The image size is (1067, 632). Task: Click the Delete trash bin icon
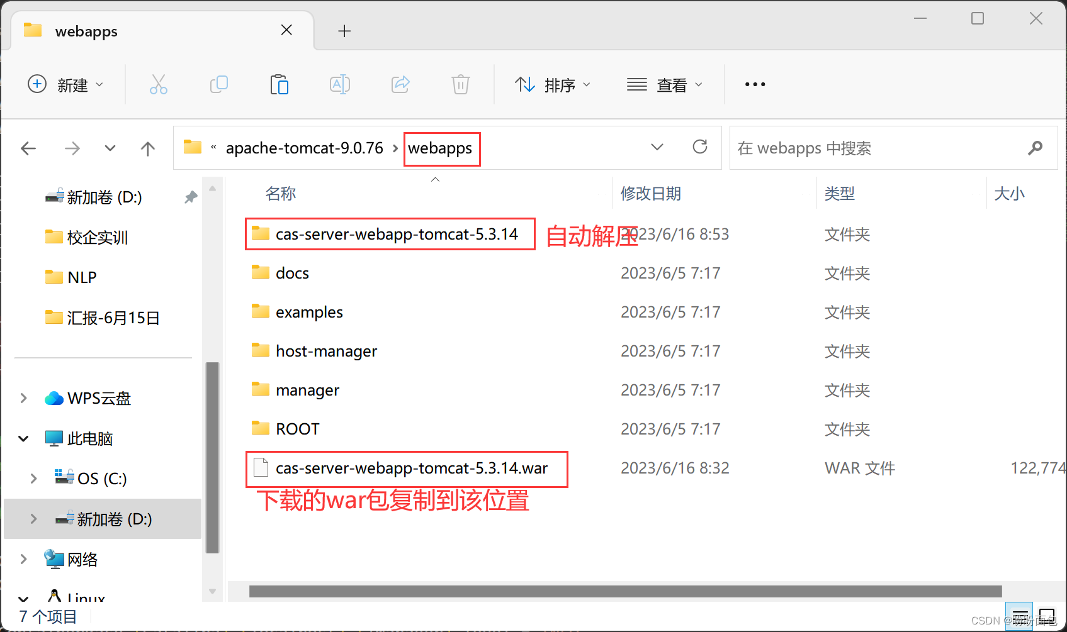(x=461, y=84)
